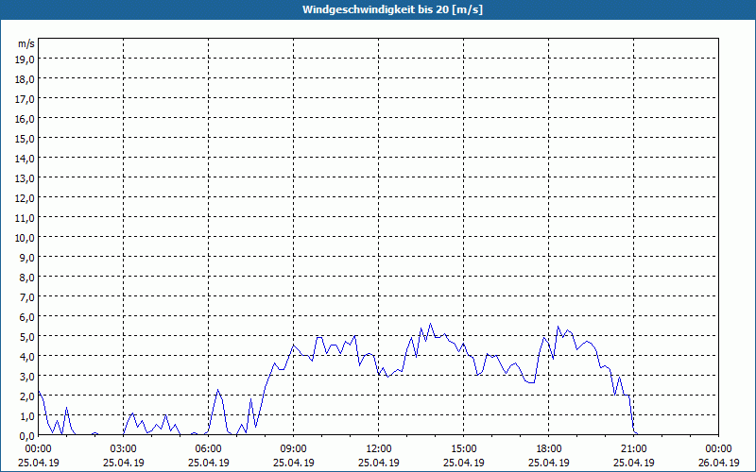Click the wind speed peak near 14:00

[x=431, y=324]
